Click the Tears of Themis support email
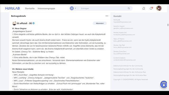The width and height of the screenshot is (169, 95). click(x=123, y=41)
